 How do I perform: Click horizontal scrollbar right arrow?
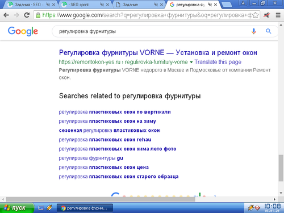click(275, 199)
